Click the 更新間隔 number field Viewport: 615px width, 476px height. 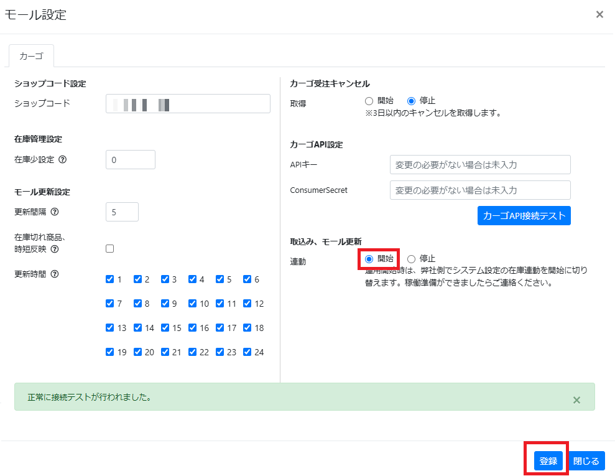click(122, 212)
